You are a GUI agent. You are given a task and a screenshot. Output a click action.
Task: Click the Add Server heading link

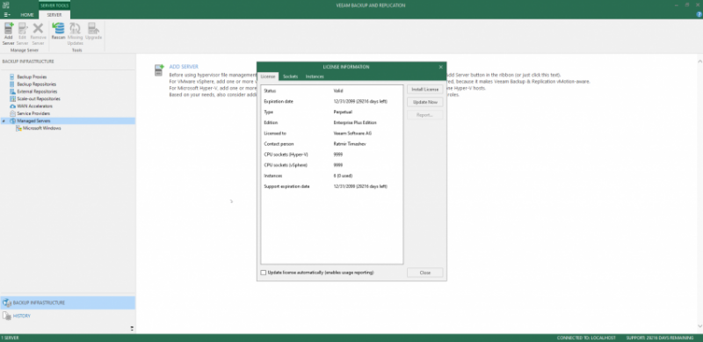coord(184,67)
